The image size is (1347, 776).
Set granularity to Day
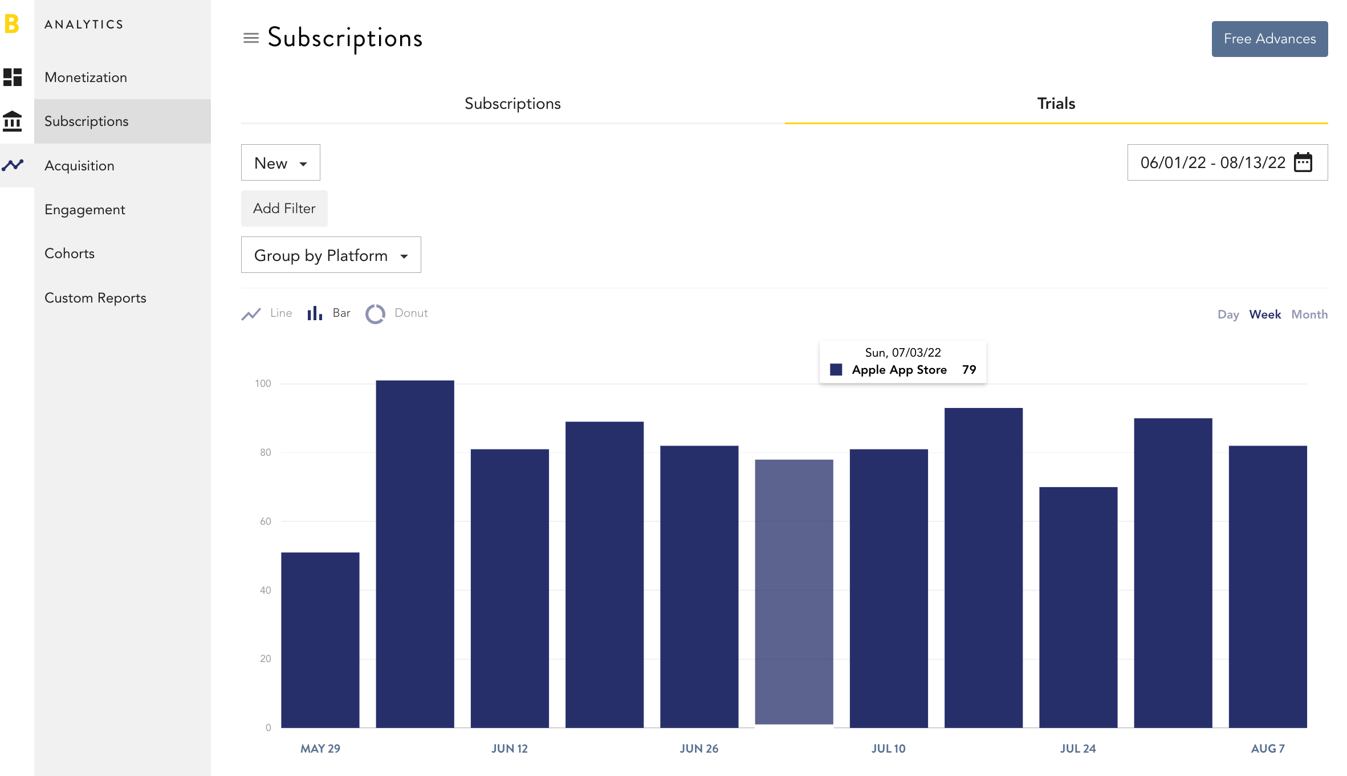1228,315
